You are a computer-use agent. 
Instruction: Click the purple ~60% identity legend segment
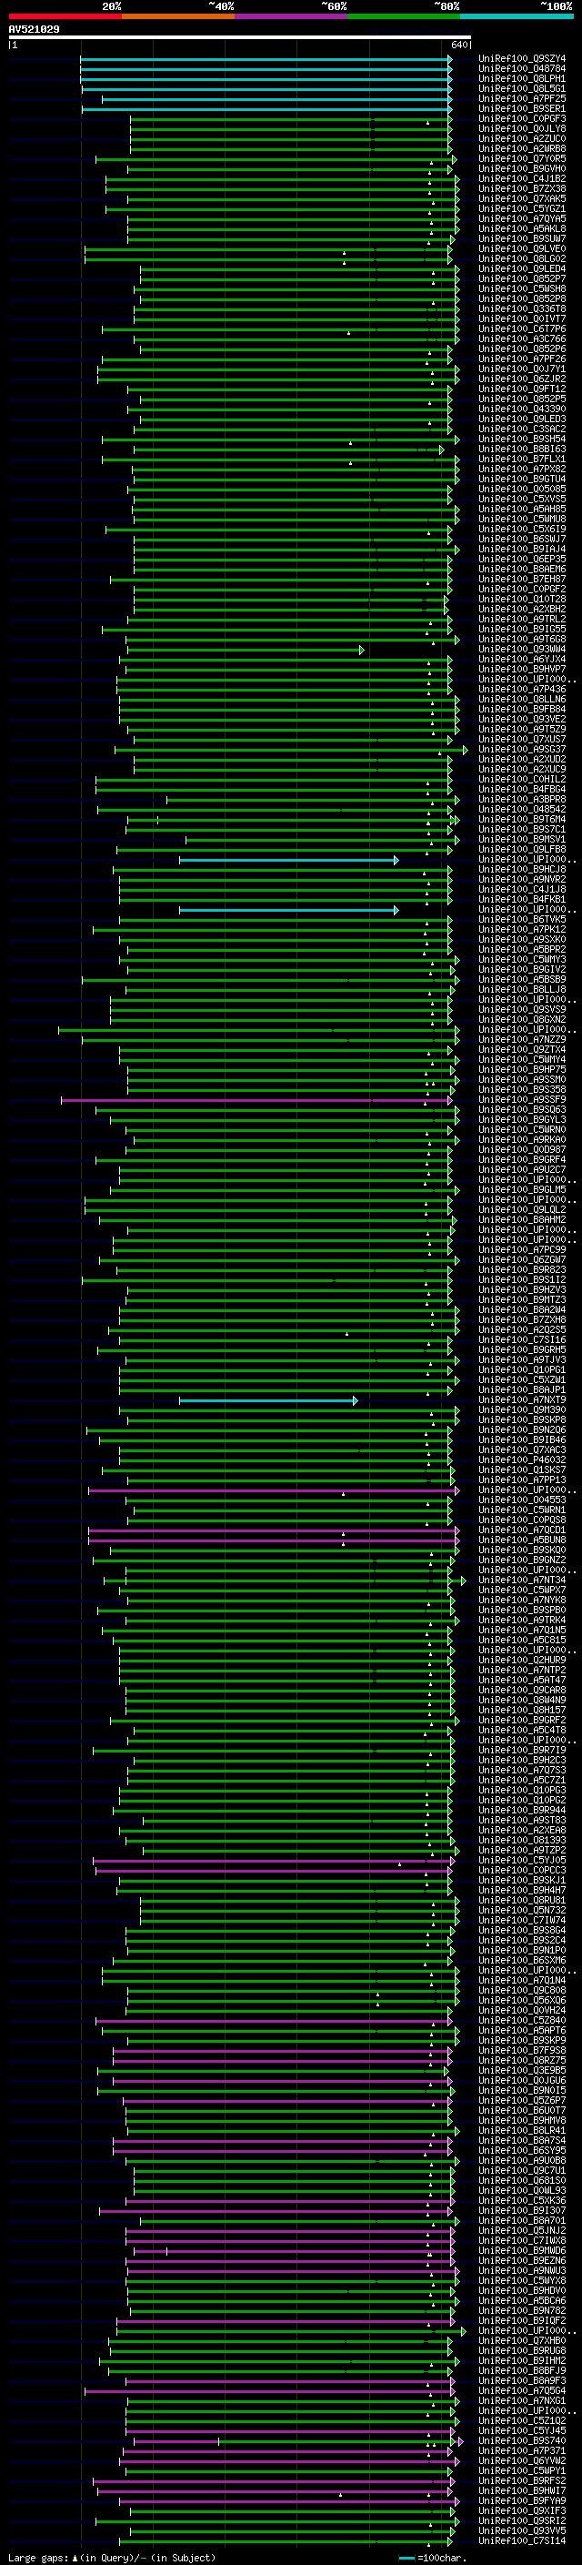pos(292,16)
